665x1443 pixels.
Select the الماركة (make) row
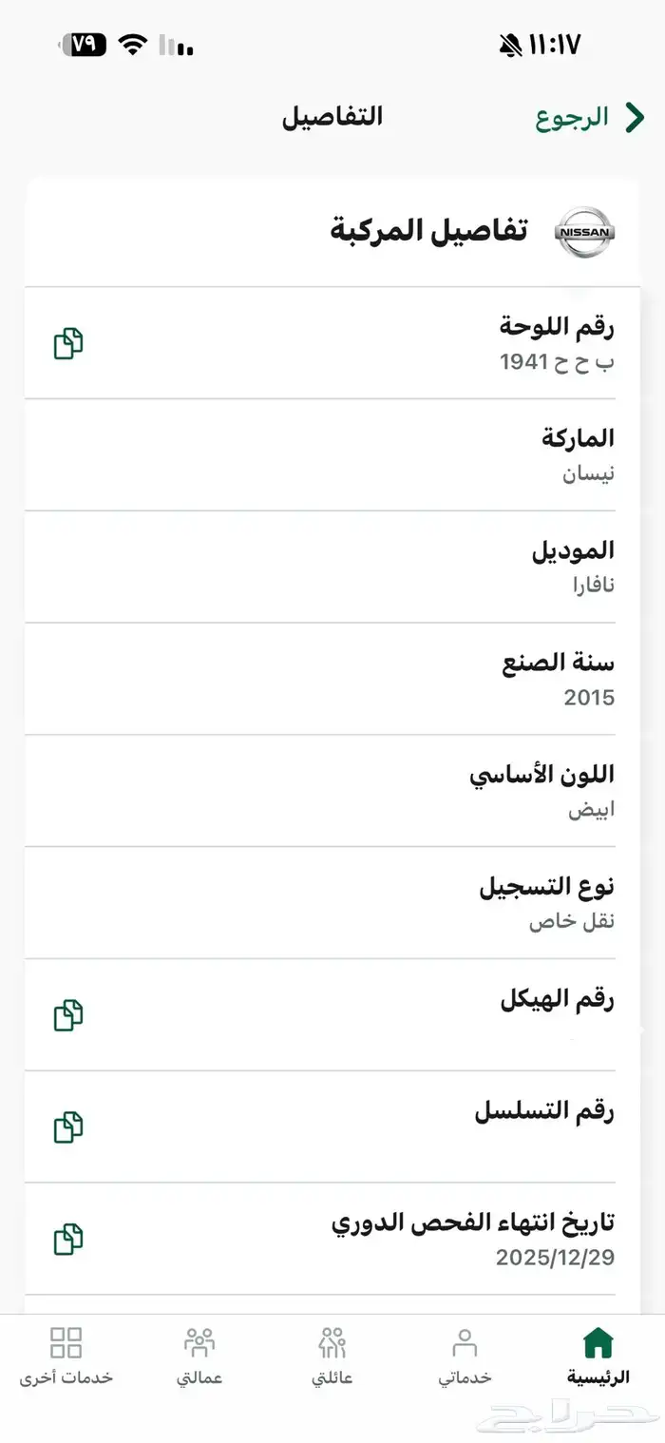click(332, 454)
